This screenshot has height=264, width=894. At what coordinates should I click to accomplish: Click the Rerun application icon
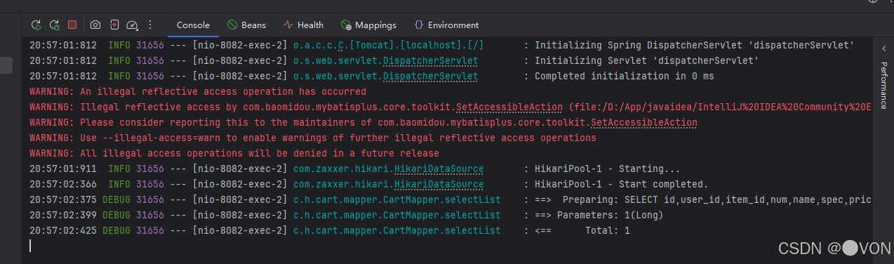pyautogui.click(x=36, y=25)
